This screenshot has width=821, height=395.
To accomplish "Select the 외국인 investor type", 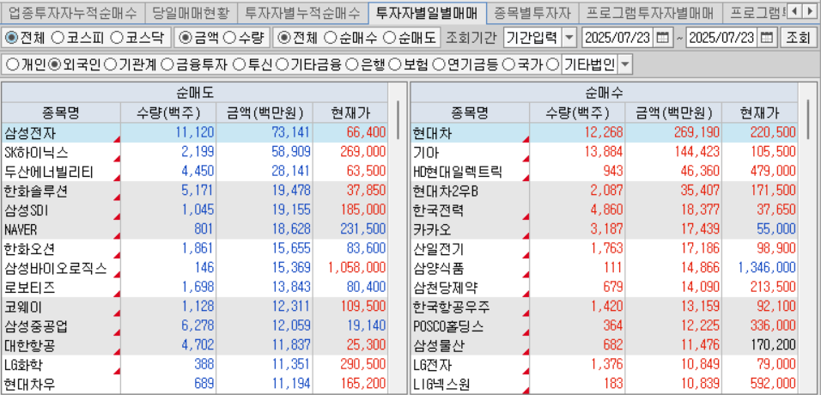I will (54, 65).
